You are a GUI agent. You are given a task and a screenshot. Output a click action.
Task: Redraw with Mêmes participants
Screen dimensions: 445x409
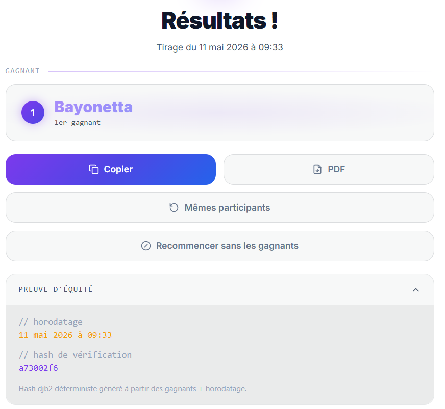coord(220,208)
